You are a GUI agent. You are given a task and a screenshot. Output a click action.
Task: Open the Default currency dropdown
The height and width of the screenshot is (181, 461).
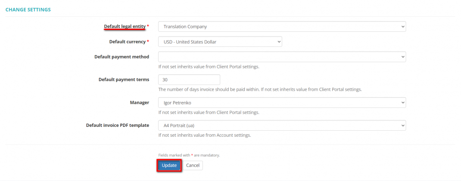tap(220, 42)
